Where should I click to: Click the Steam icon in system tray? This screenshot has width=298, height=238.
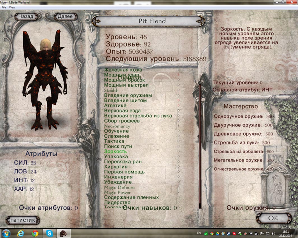[228, 233]
